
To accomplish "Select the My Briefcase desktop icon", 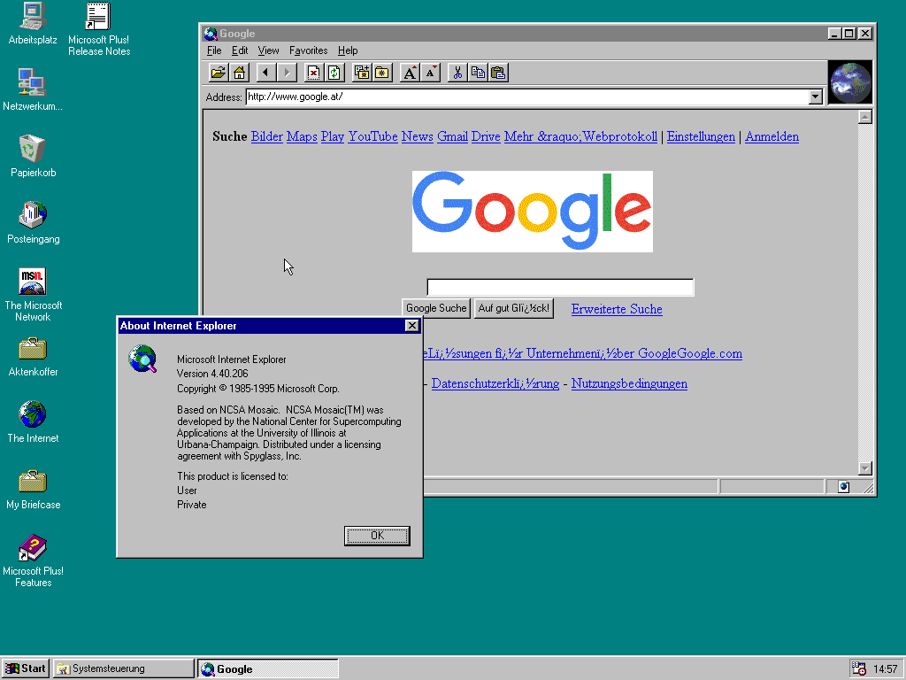I will [33, 489].
